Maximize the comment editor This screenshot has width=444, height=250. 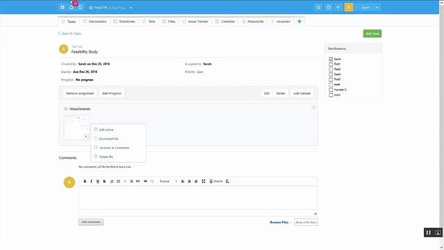click(203, 181)
